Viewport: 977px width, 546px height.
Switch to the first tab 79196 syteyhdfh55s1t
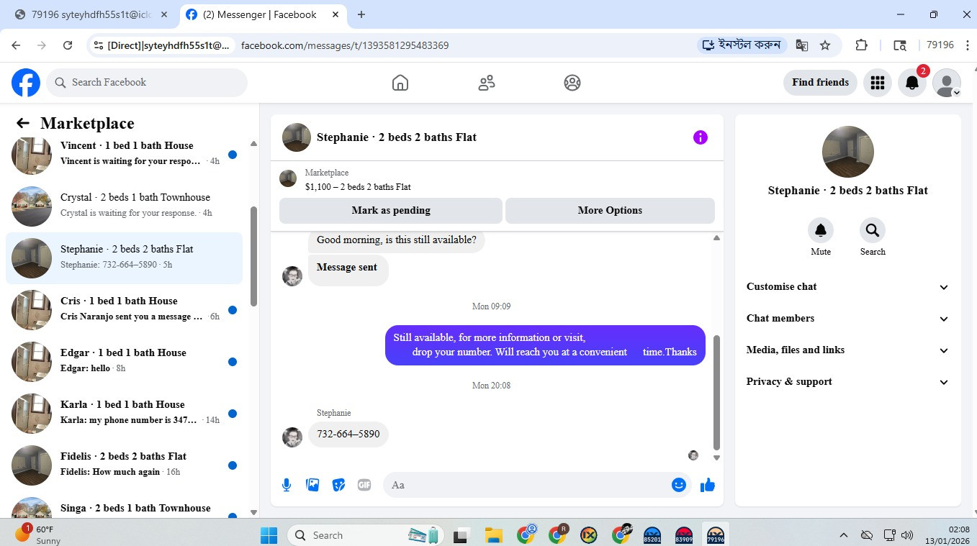pyautogui.click(x=91, y=14)
